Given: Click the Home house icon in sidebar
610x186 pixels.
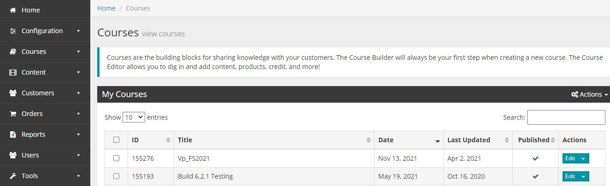Looking at the screenshot, I should point(13,10).
